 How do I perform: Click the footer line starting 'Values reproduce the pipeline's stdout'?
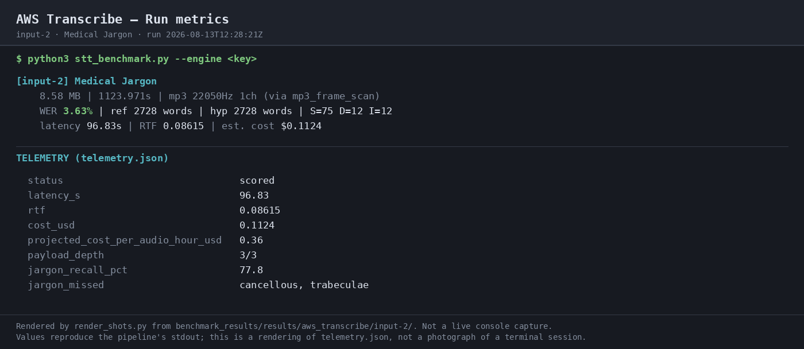pyautogui.click(x=301, y=338)
